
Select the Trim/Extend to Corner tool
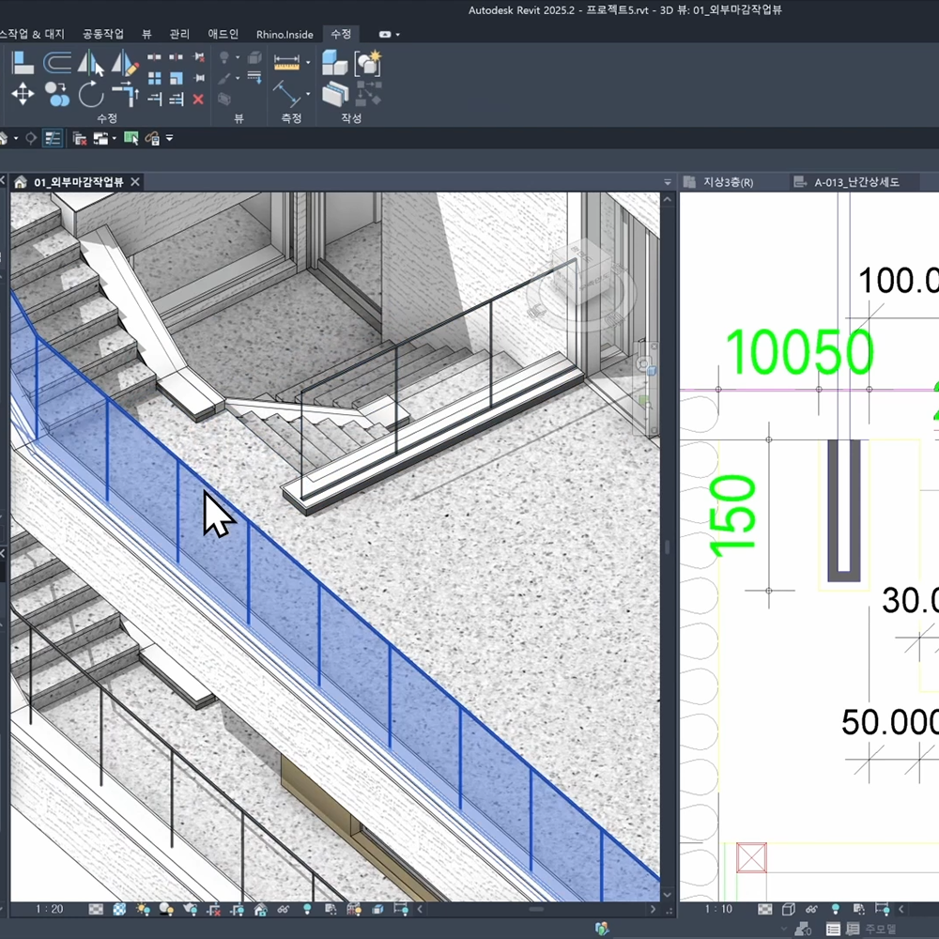point(125,94)
